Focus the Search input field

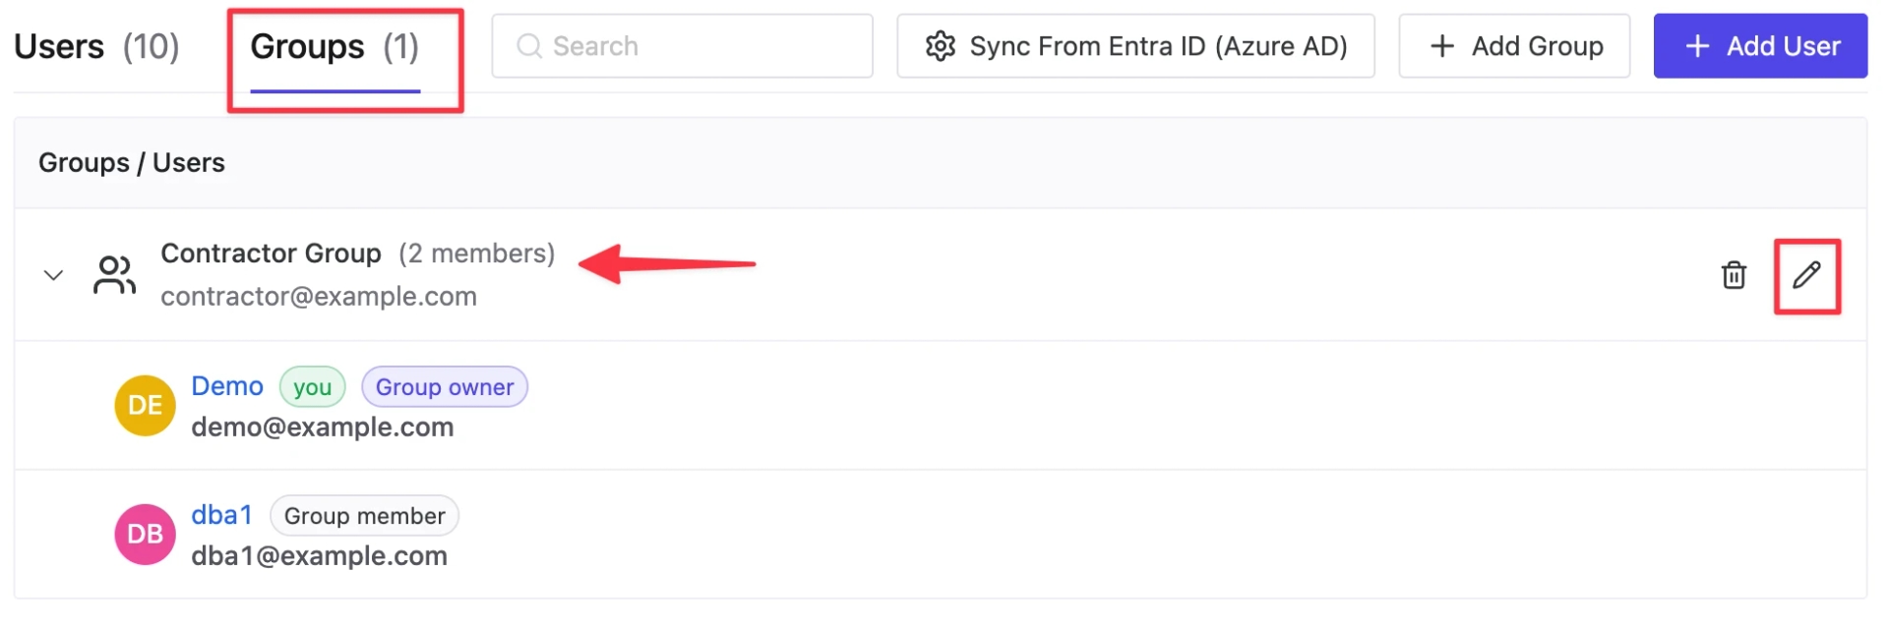point(682,46)
